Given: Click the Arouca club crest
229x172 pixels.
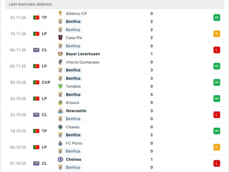Looking at the screenshot, I should coord(60,103).
